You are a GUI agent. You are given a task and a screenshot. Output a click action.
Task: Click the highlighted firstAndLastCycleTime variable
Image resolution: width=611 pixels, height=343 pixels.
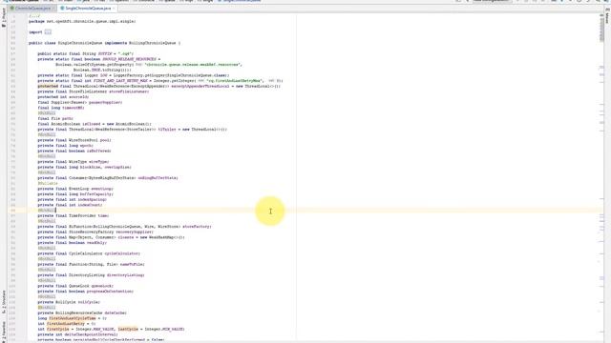point(73,318)
